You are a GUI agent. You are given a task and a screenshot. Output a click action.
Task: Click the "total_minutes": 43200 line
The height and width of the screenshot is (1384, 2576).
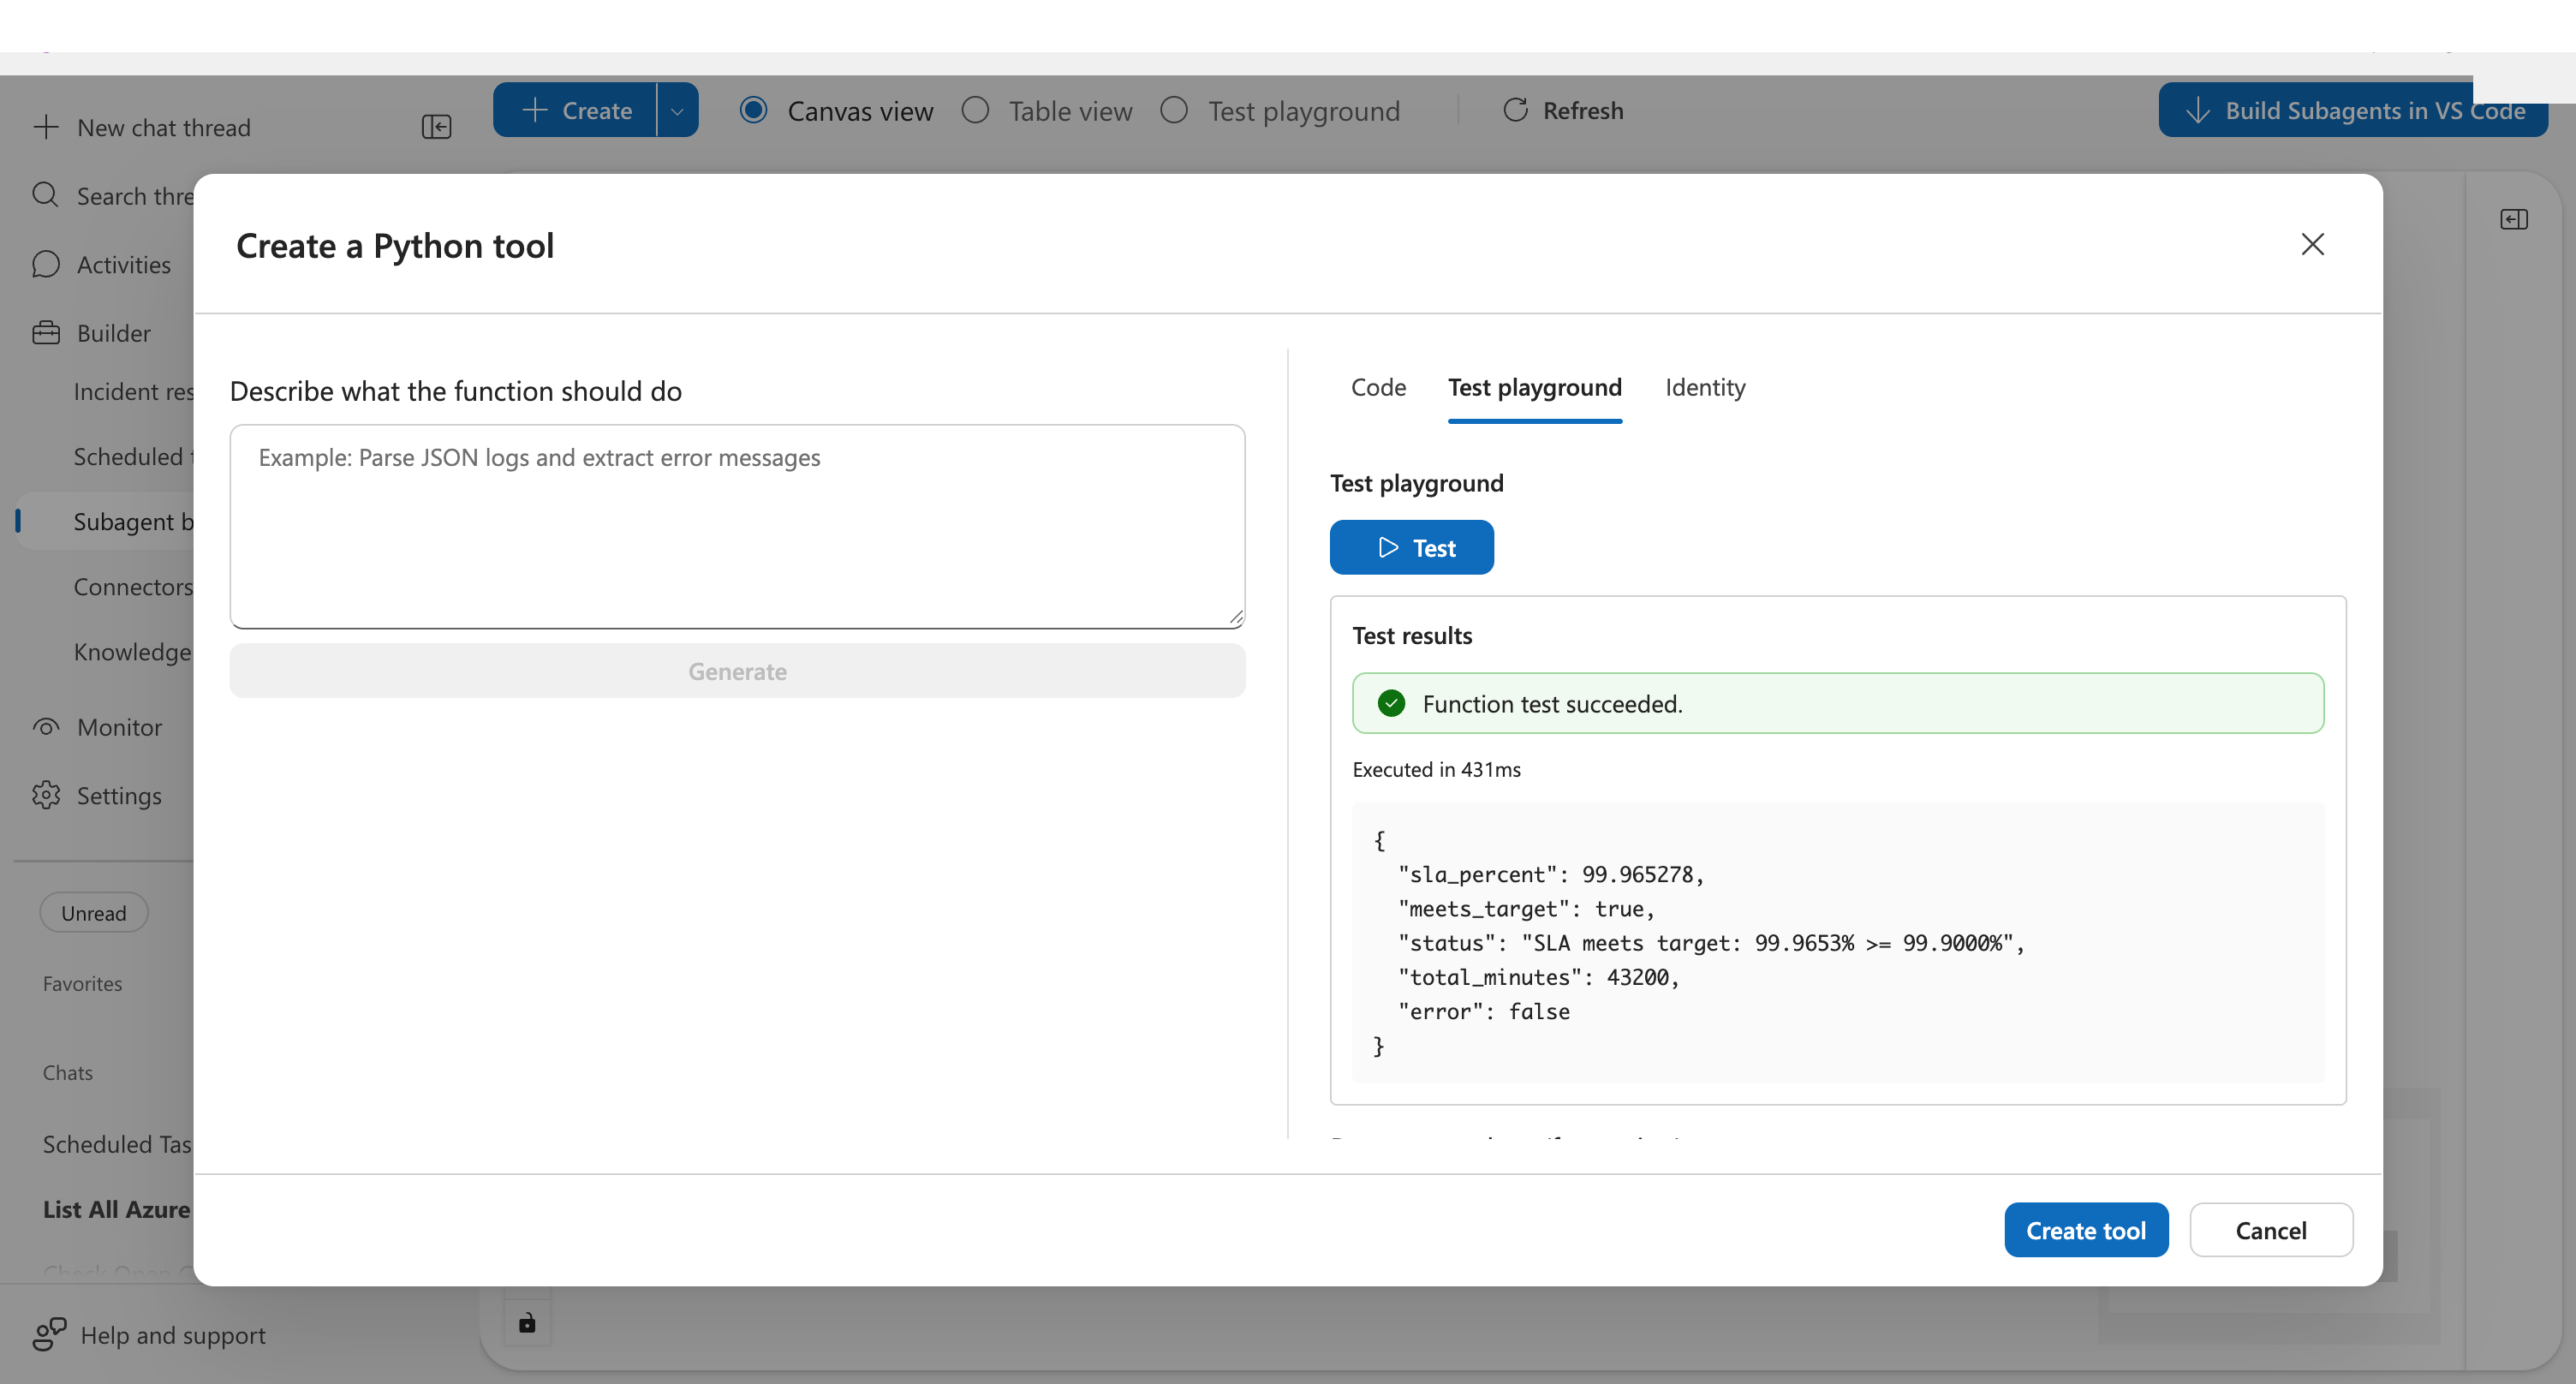[1538, 977]
